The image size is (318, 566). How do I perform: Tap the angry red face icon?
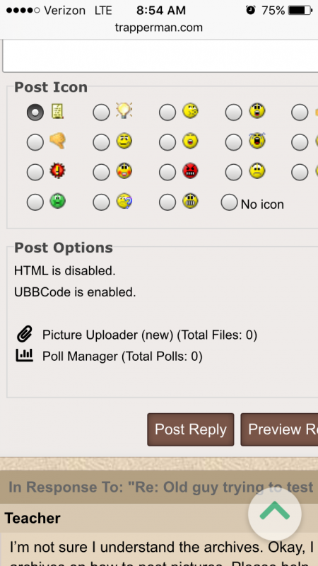tap(190, 171)
